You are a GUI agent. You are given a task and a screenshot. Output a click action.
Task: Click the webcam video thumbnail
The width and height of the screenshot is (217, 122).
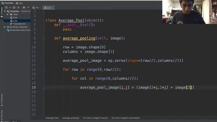click(190, 12)
